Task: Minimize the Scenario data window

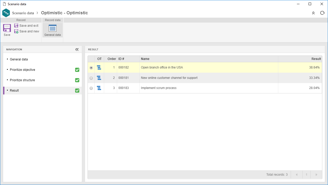Action: pos(298,4)
